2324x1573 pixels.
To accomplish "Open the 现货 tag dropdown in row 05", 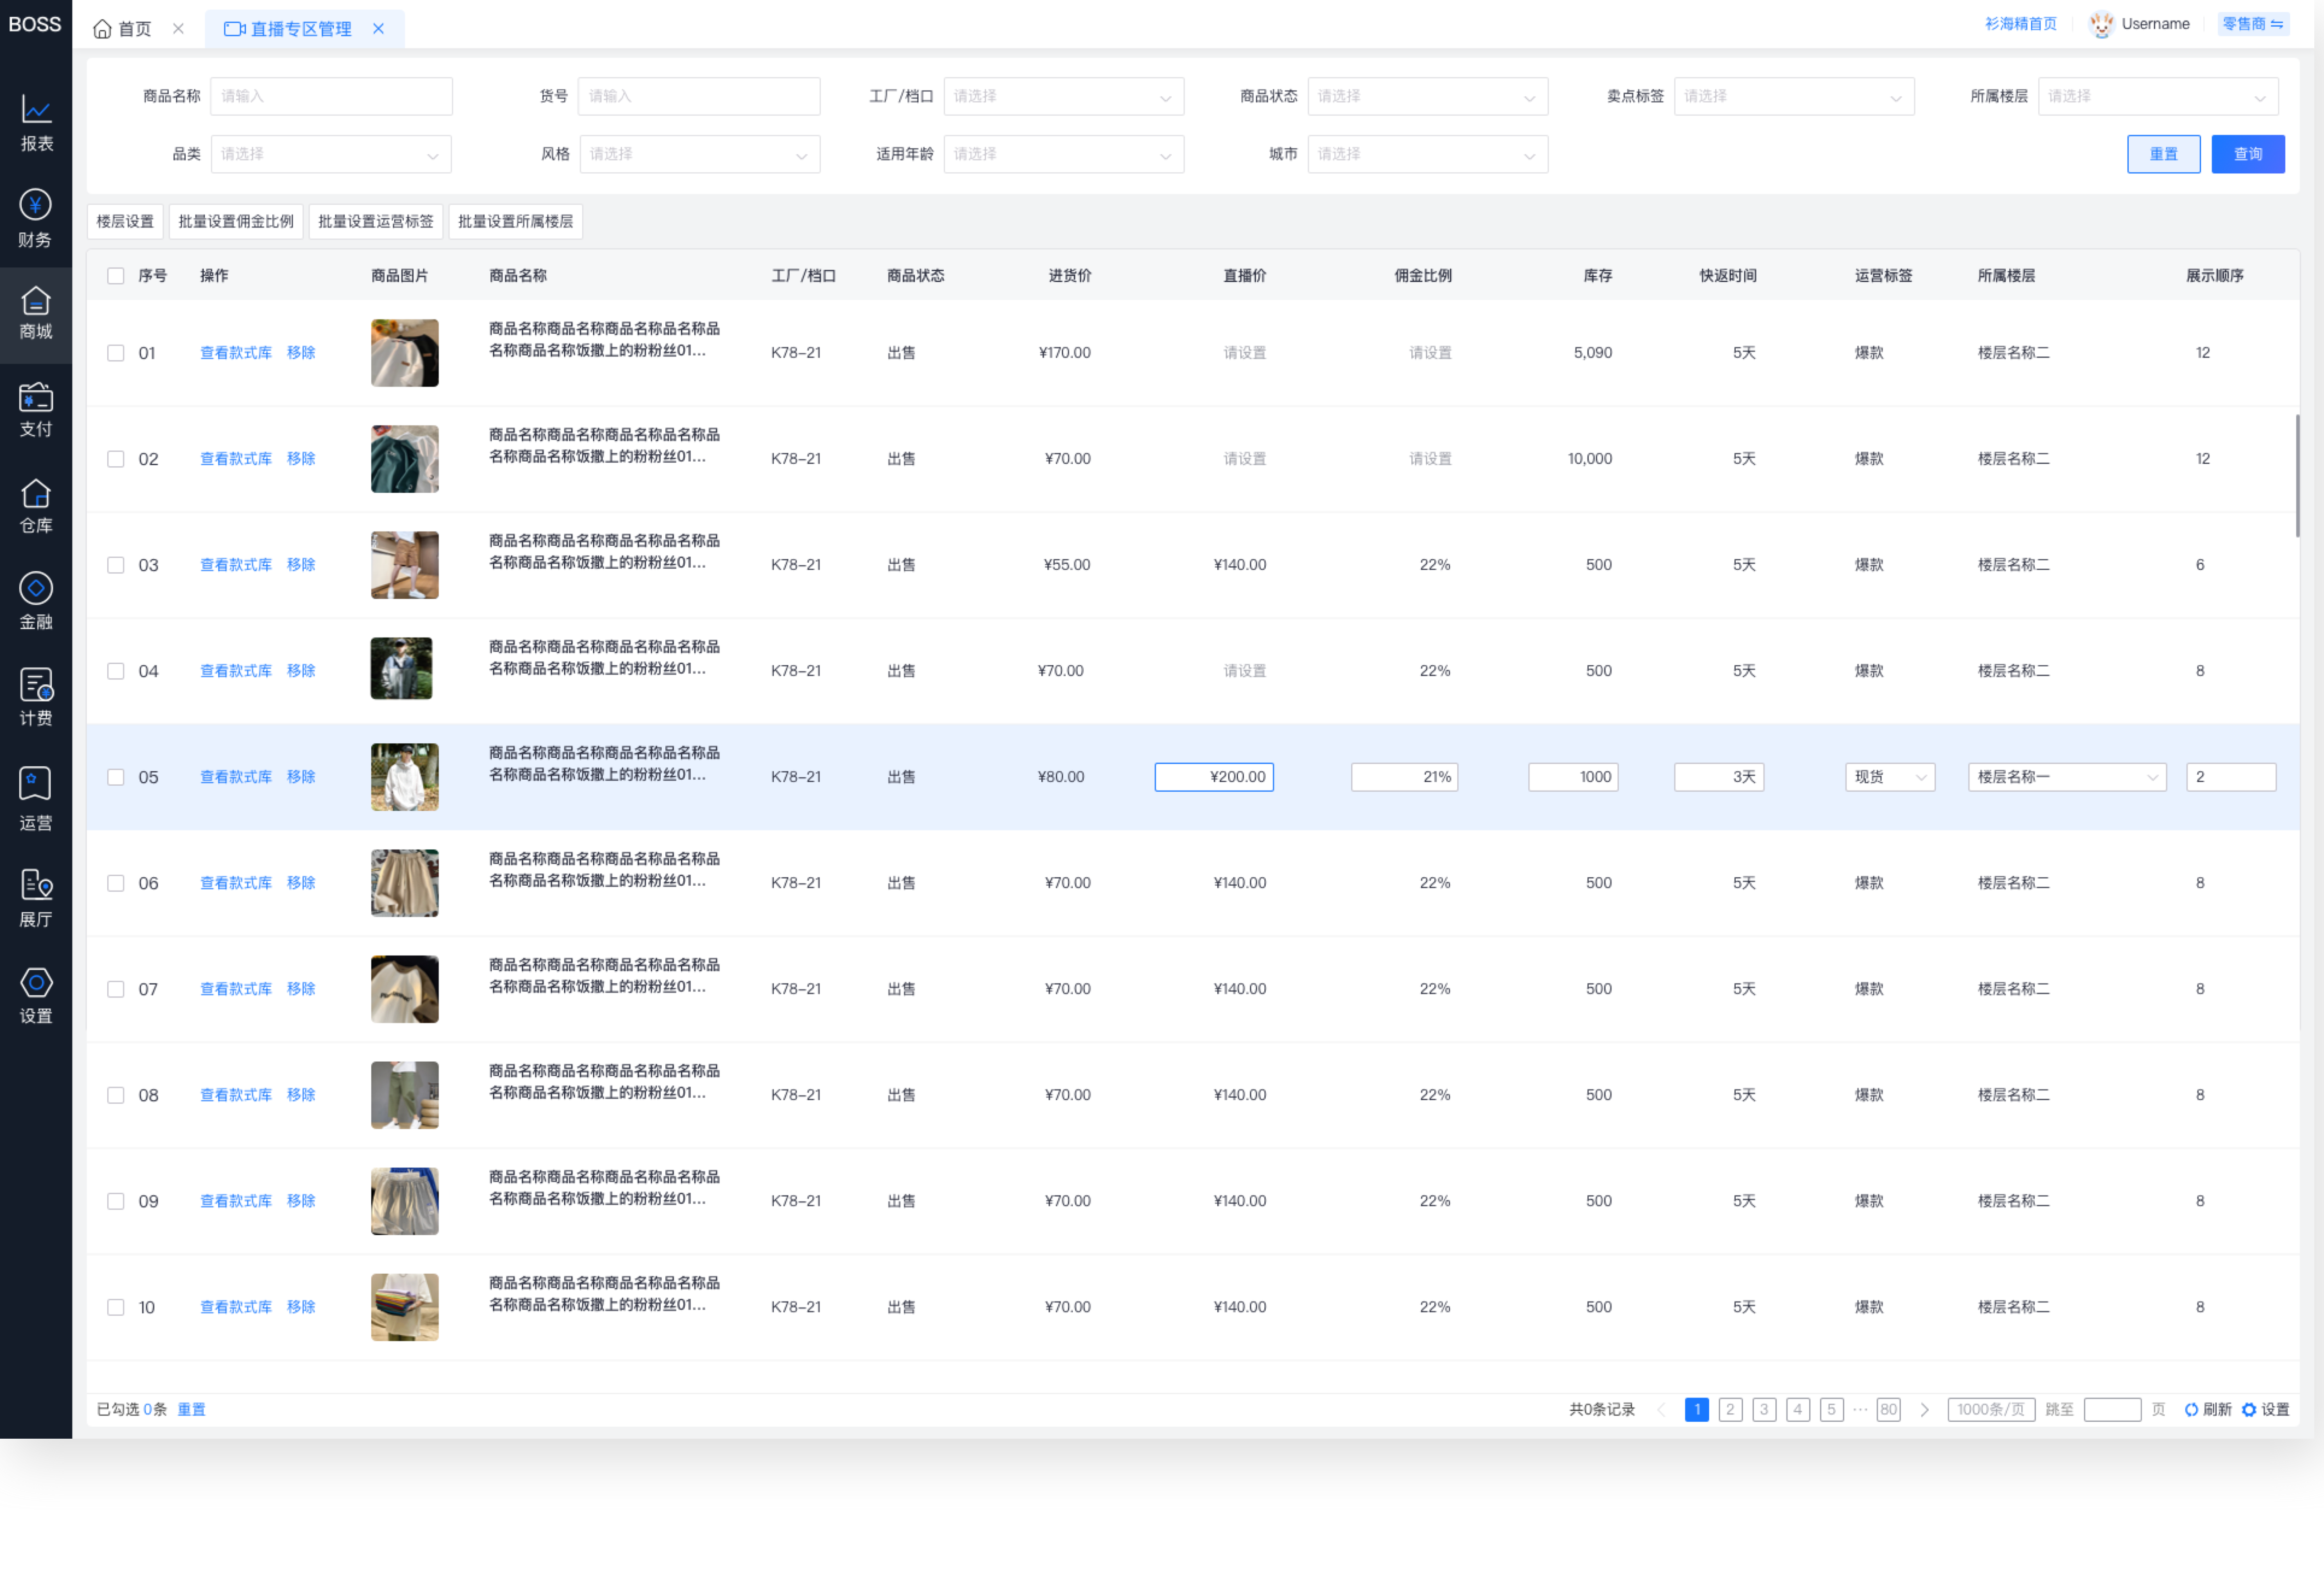I will click(x=1889, y=776).
